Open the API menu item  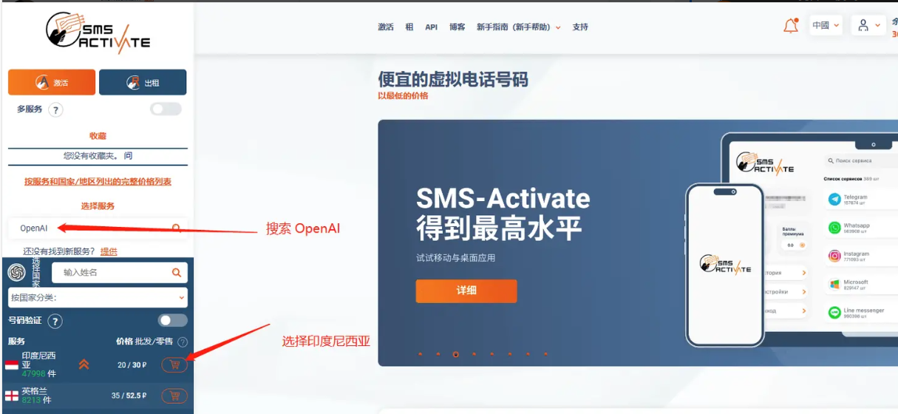(x=431, y=27)
